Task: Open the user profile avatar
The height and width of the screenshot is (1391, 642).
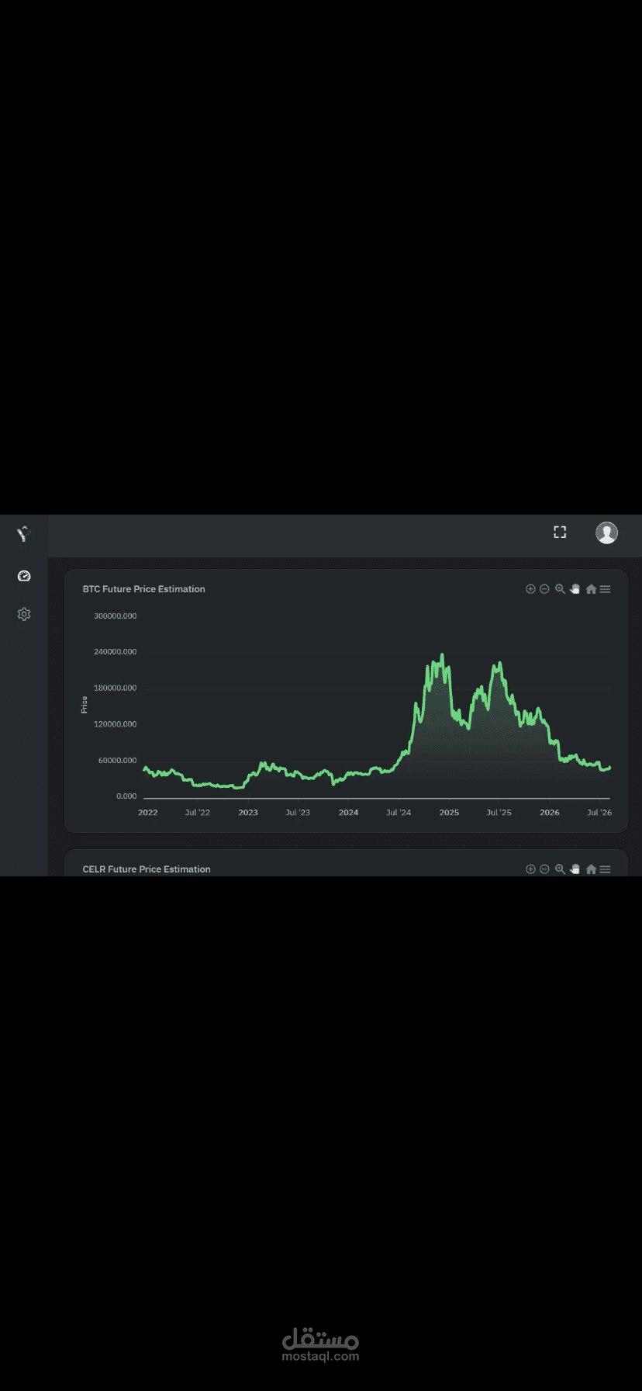Action: 606,532
